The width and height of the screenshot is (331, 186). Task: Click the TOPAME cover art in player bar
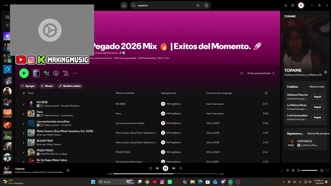point(7,170)
